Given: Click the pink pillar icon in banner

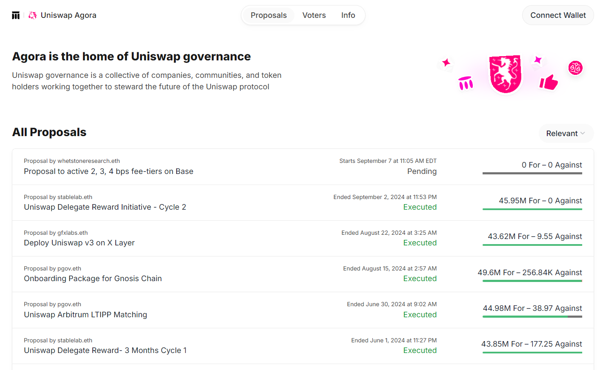Looking at the screenshot, I should [466, 83].
